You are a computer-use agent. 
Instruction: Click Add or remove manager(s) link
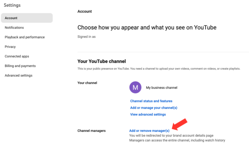coord(149,131)
